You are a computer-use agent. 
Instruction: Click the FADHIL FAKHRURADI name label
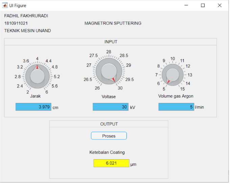point(26,16)
